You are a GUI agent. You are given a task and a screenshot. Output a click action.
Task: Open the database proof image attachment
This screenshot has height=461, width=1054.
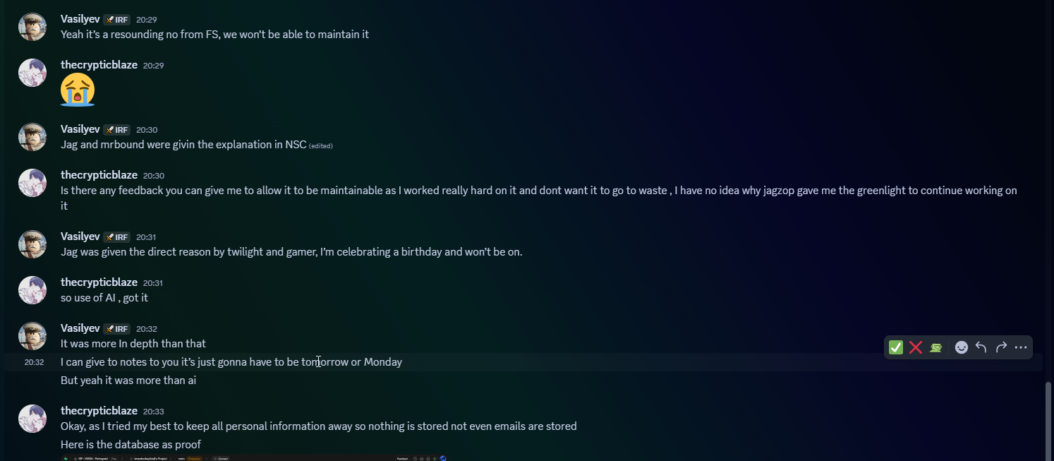[x=254, y=458]
